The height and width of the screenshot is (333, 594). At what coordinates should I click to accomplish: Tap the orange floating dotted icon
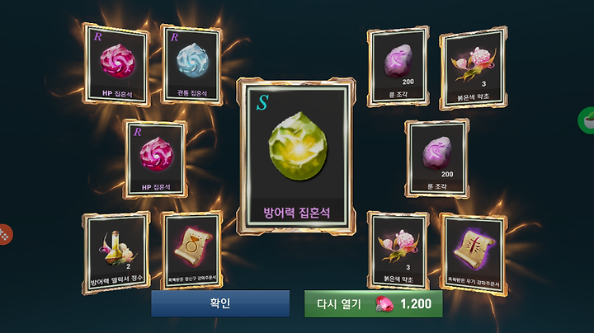click(5, 235)
